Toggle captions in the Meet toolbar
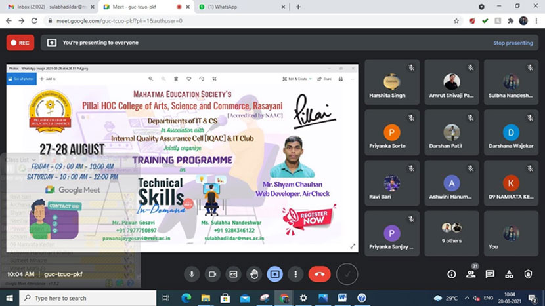Screen dimensions: 545x306 click(233, 275)
